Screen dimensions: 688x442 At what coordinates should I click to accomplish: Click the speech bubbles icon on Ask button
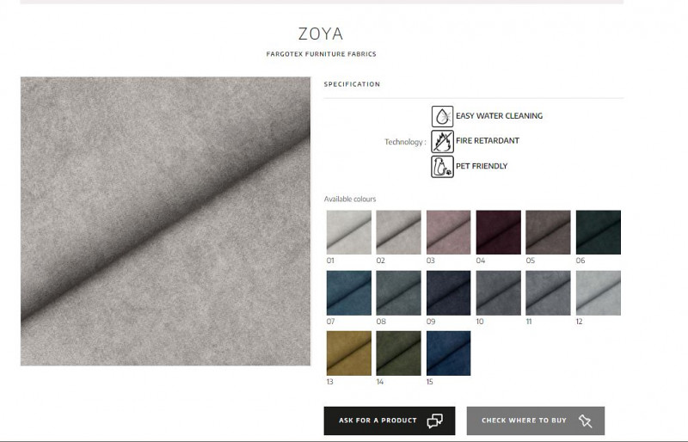point(435,421)
